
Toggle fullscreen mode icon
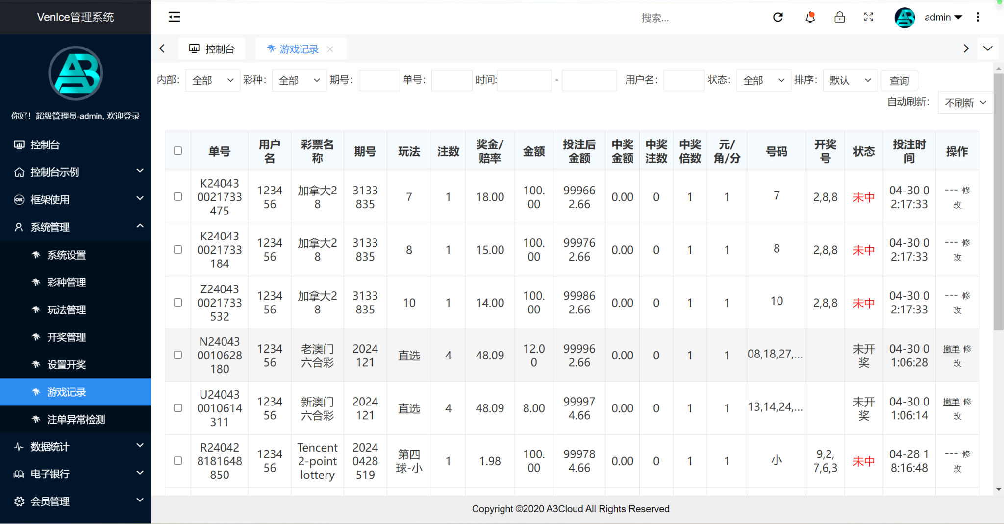pyautogui.click(x=868, y=17)
